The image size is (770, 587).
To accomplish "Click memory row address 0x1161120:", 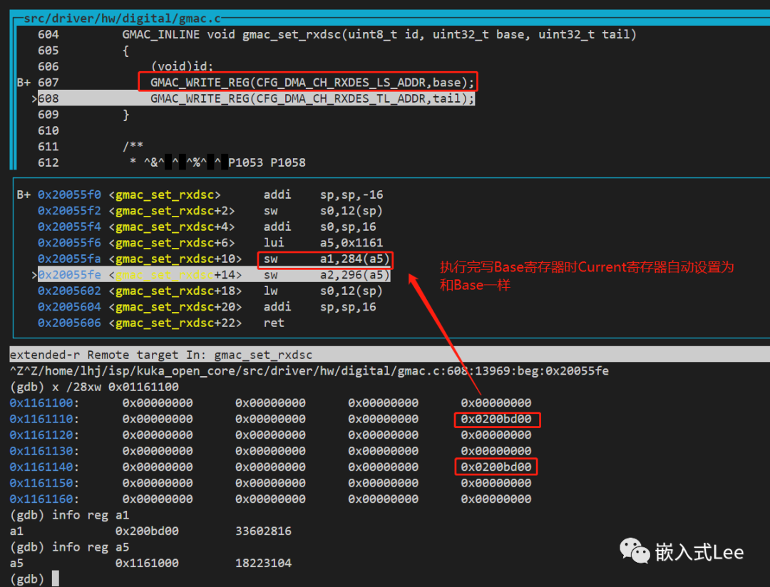I will tap(44, 435).
